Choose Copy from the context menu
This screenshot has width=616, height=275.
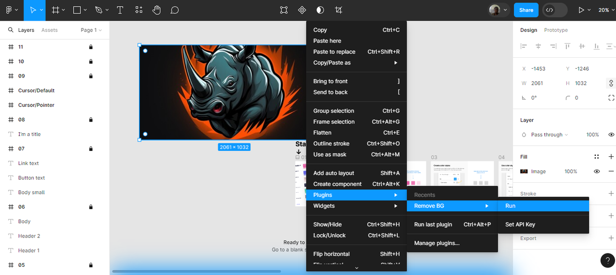coord(357,30)
